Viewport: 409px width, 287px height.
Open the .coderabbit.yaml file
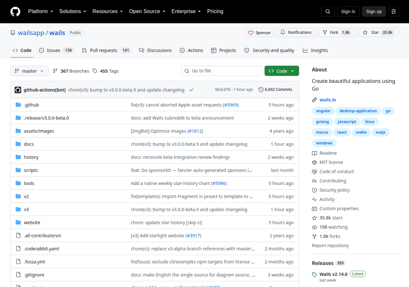42,249
